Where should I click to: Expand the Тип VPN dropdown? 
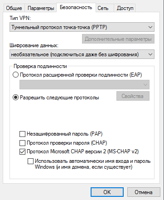click(82, 27)
